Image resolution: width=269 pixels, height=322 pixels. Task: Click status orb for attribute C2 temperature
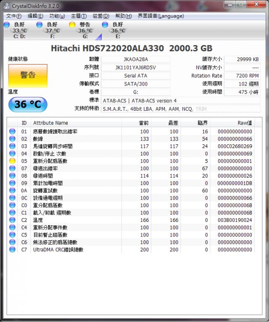tap(12, 220)
